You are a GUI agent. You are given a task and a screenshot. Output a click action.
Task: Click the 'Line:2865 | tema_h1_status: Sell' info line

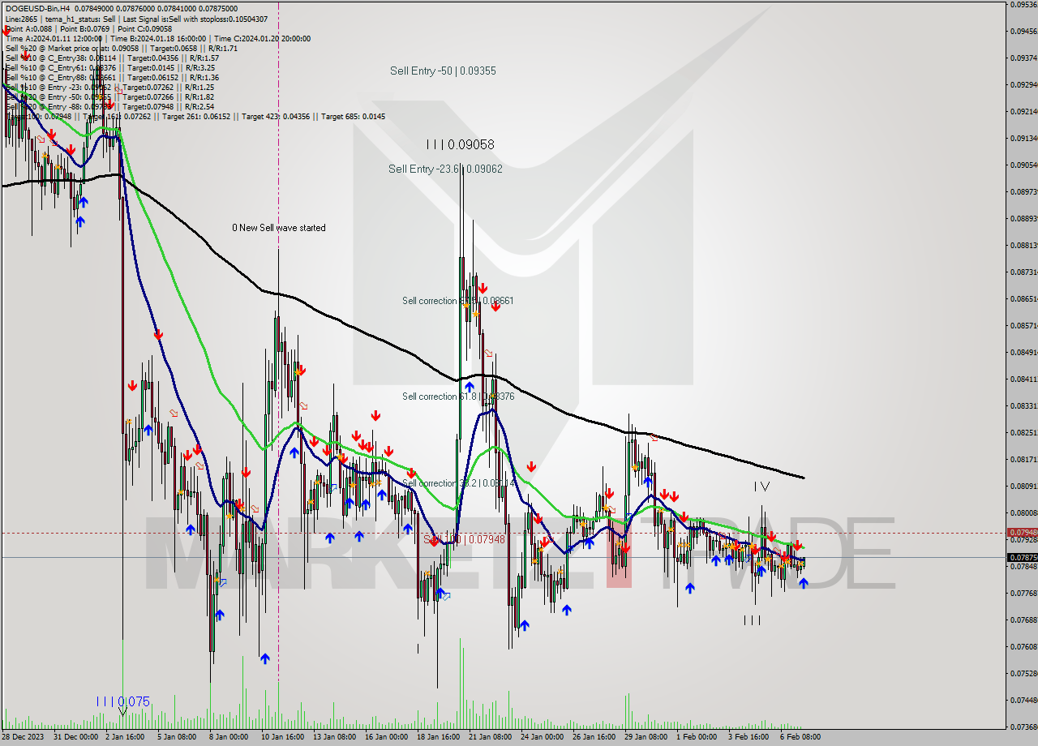(x=136, y=19)
